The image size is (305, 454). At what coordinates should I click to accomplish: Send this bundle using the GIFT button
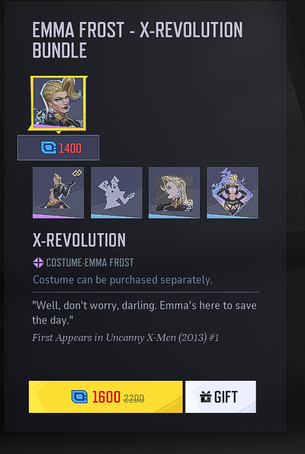[x=220, y=397]
